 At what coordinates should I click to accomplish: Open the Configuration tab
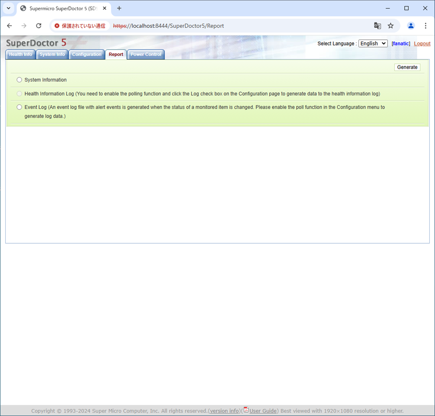click(x=87, y=54)
